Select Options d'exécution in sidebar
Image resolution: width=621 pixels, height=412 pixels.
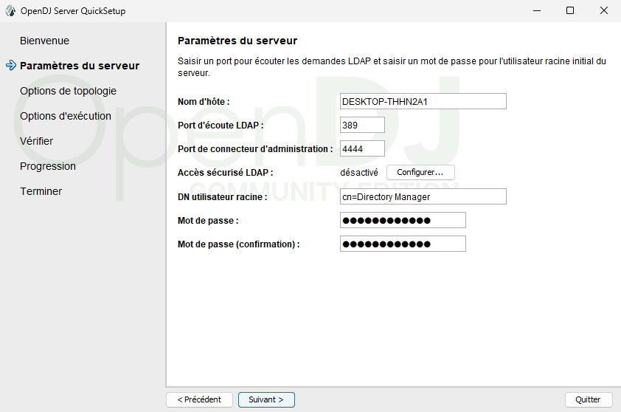[66, 116]
